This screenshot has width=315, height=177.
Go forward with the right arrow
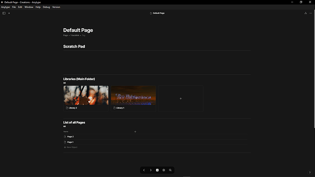coord(151,170)
